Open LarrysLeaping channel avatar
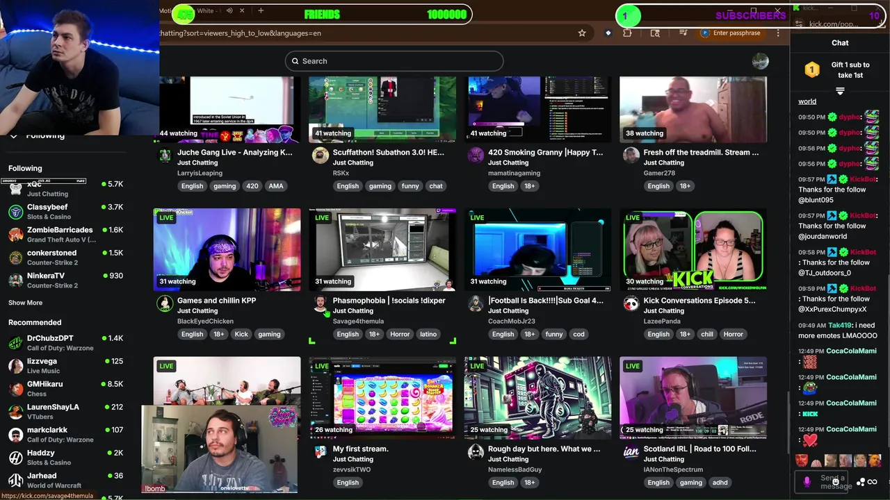890x500 pixels. [x=165, y=155]
